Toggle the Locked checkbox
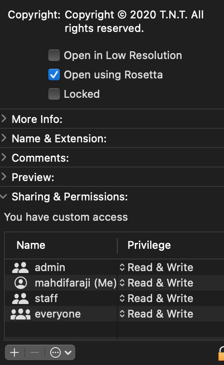The height and width of the screenshot is (365, 224). pyautogui.click(x=54, y=94)
